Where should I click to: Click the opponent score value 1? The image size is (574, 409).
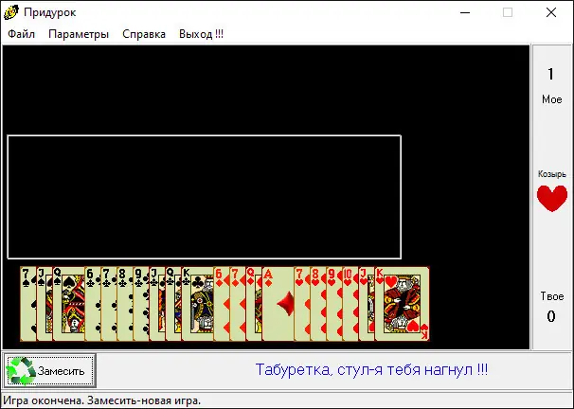(551, 74)
